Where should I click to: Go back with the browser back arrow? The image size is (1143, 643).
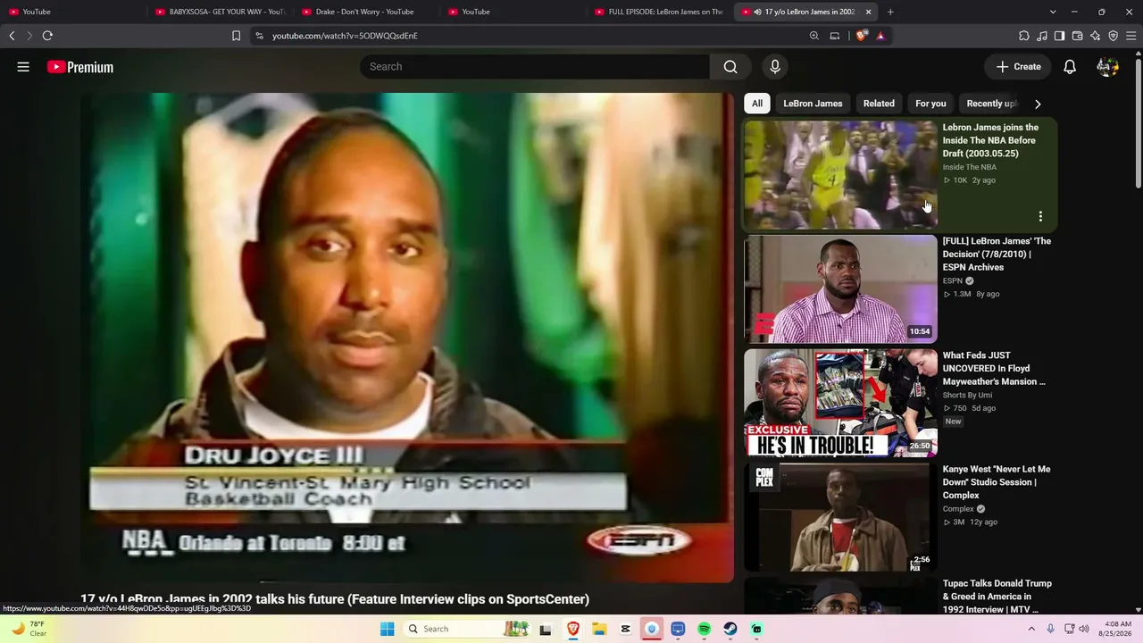(12, 36)
